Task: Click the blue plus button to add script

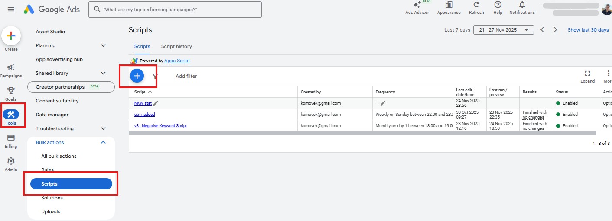Action: pyautogui.click(x=137, y=76)
